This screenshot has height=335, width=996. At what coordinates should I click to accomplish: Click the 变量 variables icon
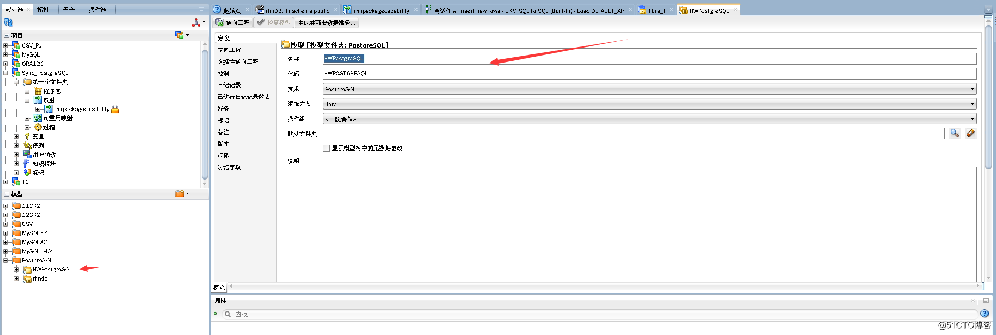27,136
